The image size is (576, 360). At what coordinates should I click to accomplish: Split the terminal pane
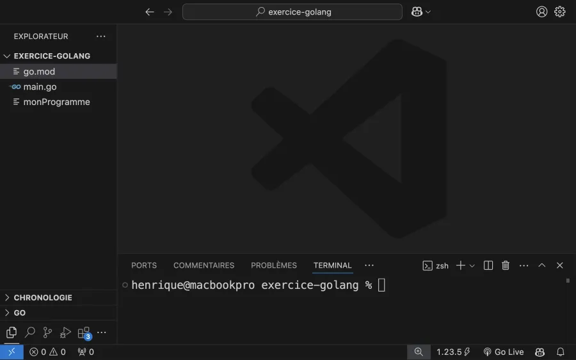point(488,265)
